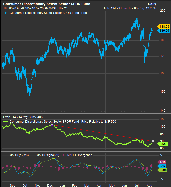Click the 'Sep' month label on time axis
Image resolution: width=171 pixels, height=187 pixels.
pos(13,185)
